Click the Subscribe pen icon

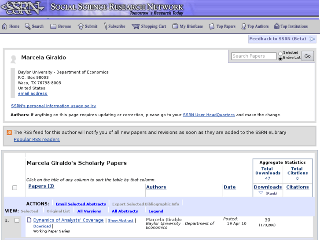pyautogui.click(x=106, y=26)
